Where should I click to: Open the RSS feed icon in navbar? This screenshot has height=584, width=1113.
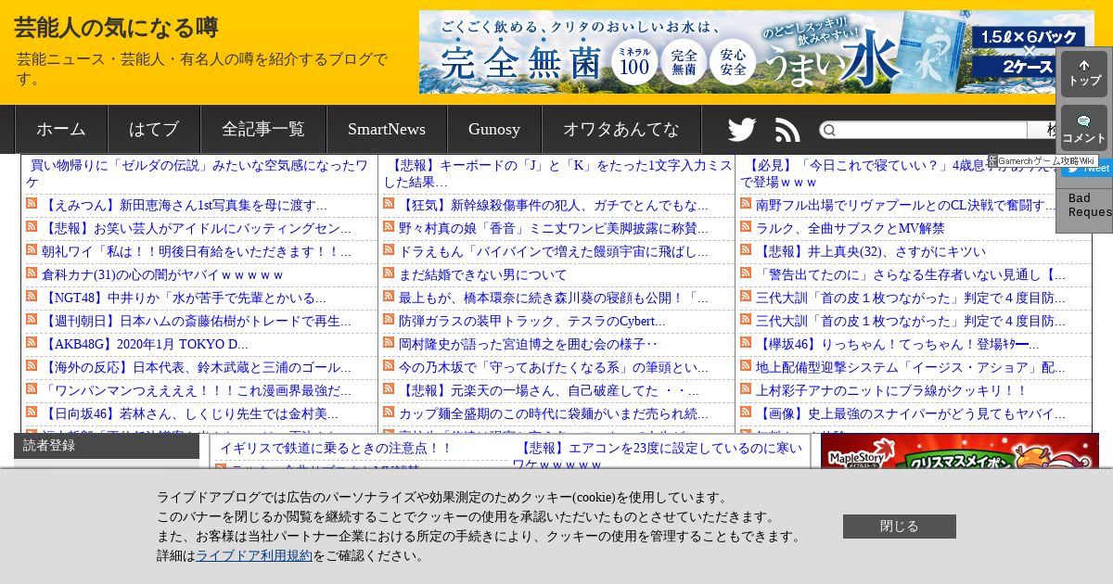(787, 130)
